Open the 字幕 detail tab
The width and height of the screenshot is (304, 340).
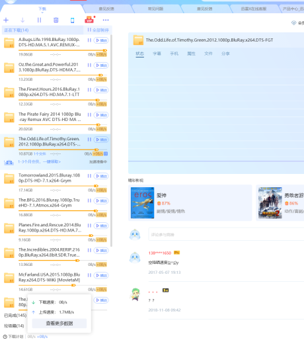tap(157, 54)
